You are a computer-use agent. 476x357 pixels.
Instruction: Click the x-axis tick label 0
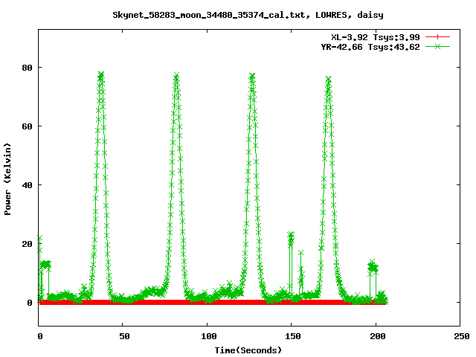[x=40, y=336]
